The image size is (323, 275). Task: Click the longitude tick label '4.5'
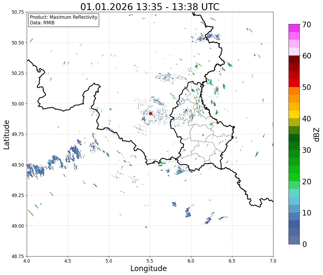pos(68,261)
